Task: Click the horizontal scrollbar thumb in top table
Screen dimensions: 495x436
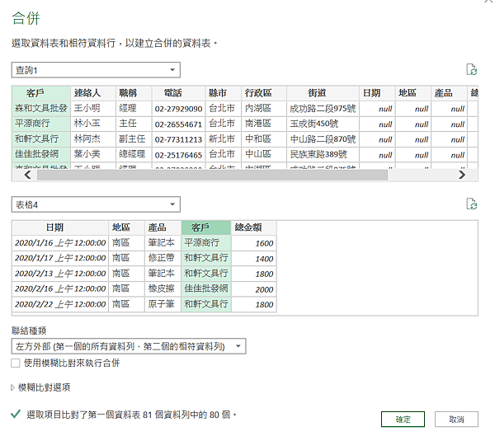Action: point(212,175)
